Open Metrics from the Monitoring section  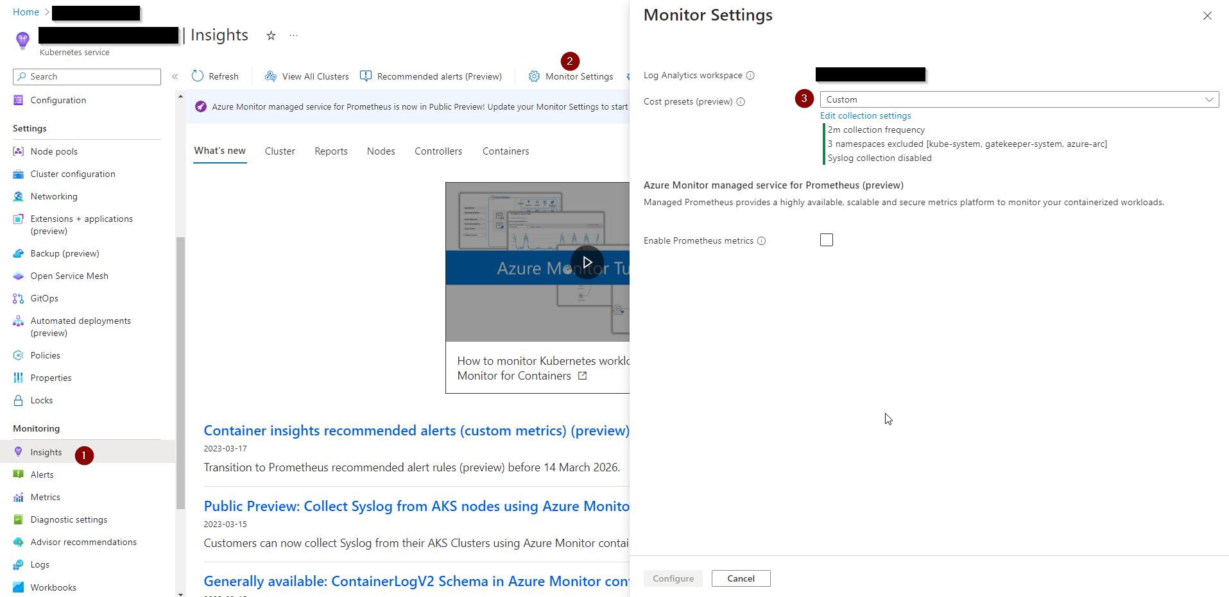pyautogui.click(x=45, y=497)
